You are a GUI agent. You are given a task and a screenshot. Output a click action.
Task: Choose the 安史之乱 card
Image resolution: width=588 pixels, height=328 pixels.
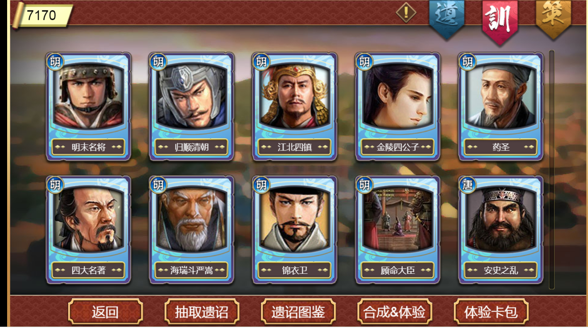tap(501, 230)
